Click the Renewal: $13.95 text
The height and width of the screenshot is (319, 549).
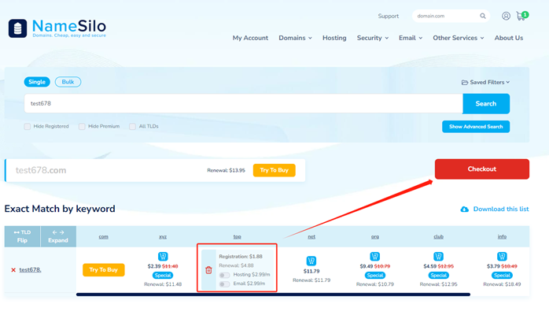point(227,170)
